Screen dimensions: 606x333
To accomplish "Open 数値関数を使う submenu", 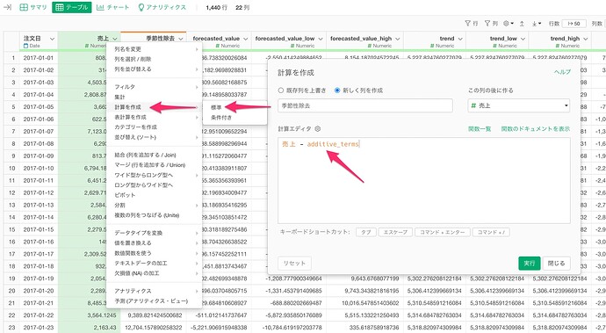I will pyautogui.click(x=154, y=253).
